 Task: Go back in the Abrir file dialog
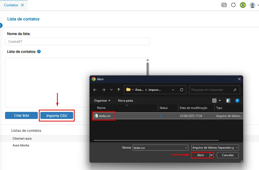point(95,90)
